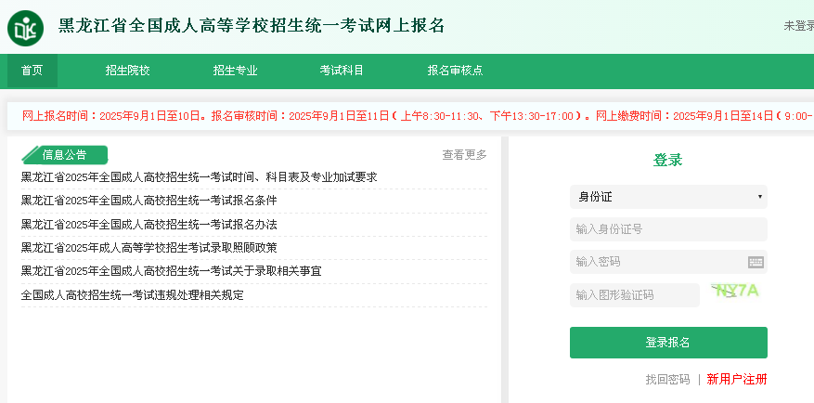This screenshot has height=403, width=814.
Task: Select the 招生专业 menu item
Action: pos(235,71)
